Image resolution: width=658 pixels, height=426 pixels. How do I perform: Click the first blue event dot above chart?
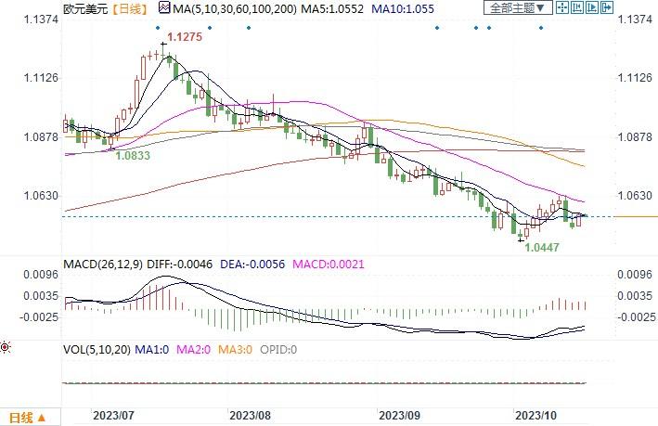pos(158,28)
